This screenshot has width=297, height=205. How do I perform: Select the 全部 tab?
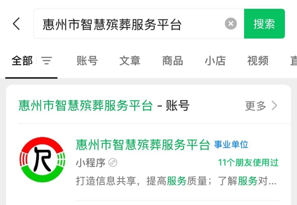tap(22, 61)
